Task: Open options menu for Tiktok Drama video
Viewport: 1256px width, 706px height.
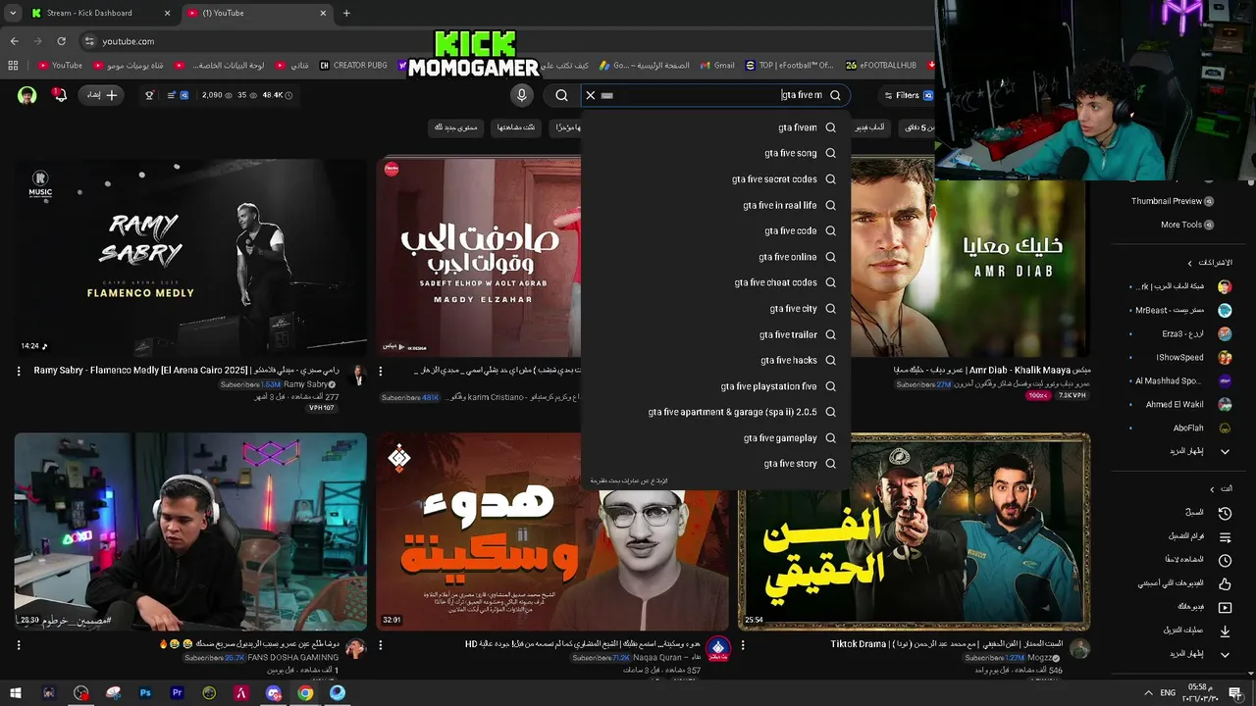Action: (x=743, y=645)
